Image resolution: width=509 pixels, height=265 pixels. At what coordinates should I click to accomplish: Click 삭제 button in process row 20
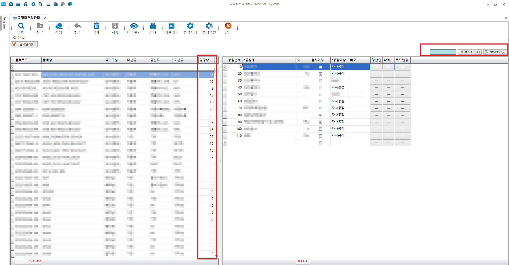click(x=388, y=74)
